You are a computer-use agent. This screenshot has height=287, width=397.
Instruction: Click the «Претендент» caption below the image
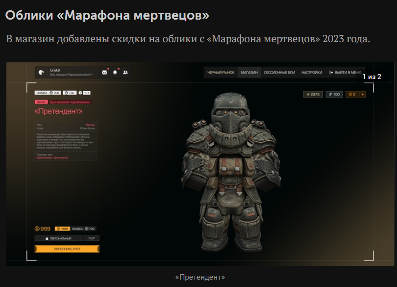pos(200,277)
